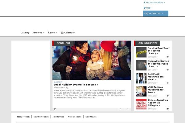185x123 pixels.
Task: Click the Improving Service chalkboard thumbnail
Action: [x=141, y=65]
